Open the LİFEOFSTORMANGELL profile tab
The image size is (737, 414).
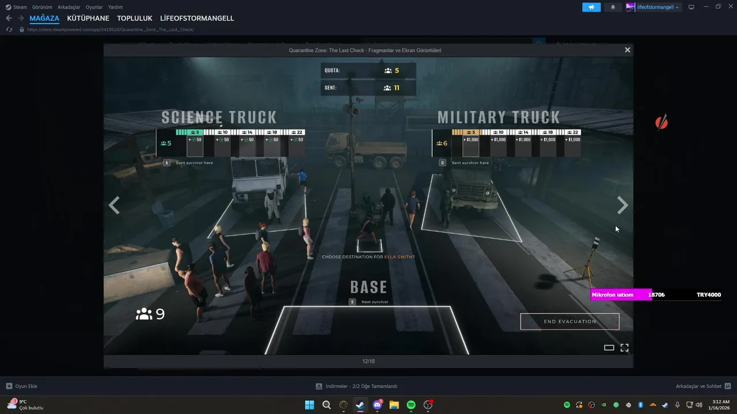pyautogui.click(x=197, y=18)
